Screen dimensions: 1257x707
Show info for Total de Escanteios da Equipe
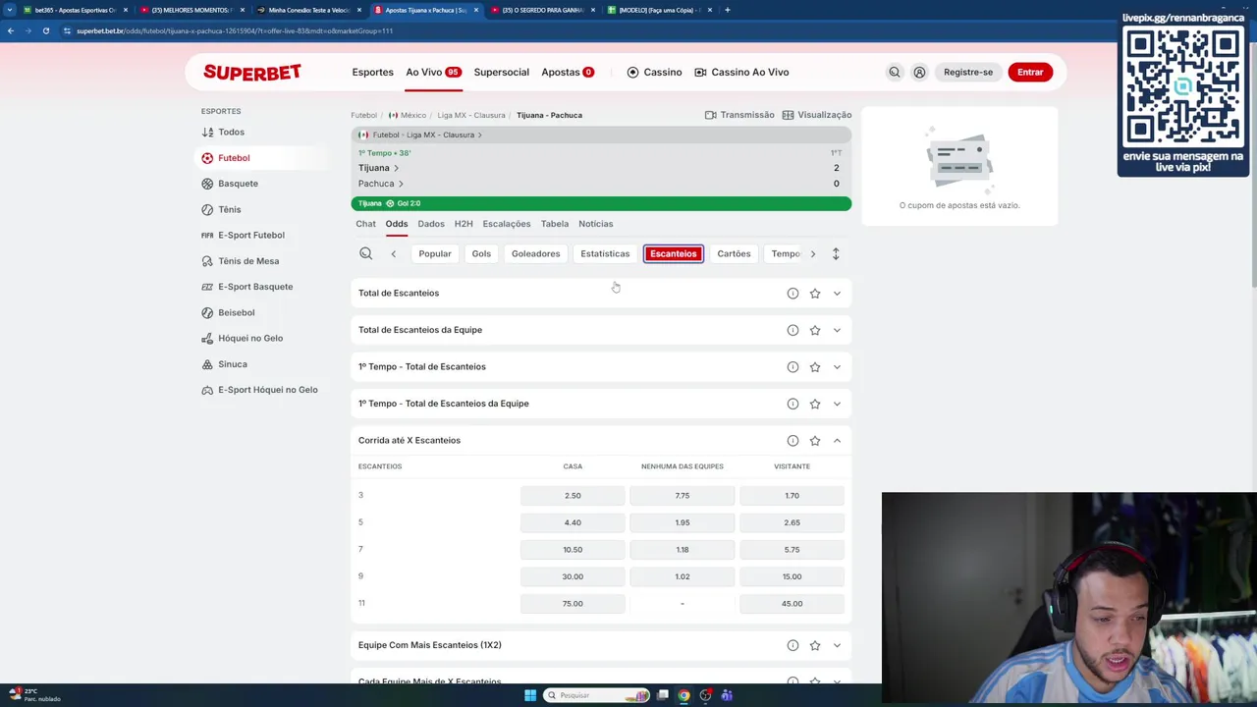click(x=792, y=330)
